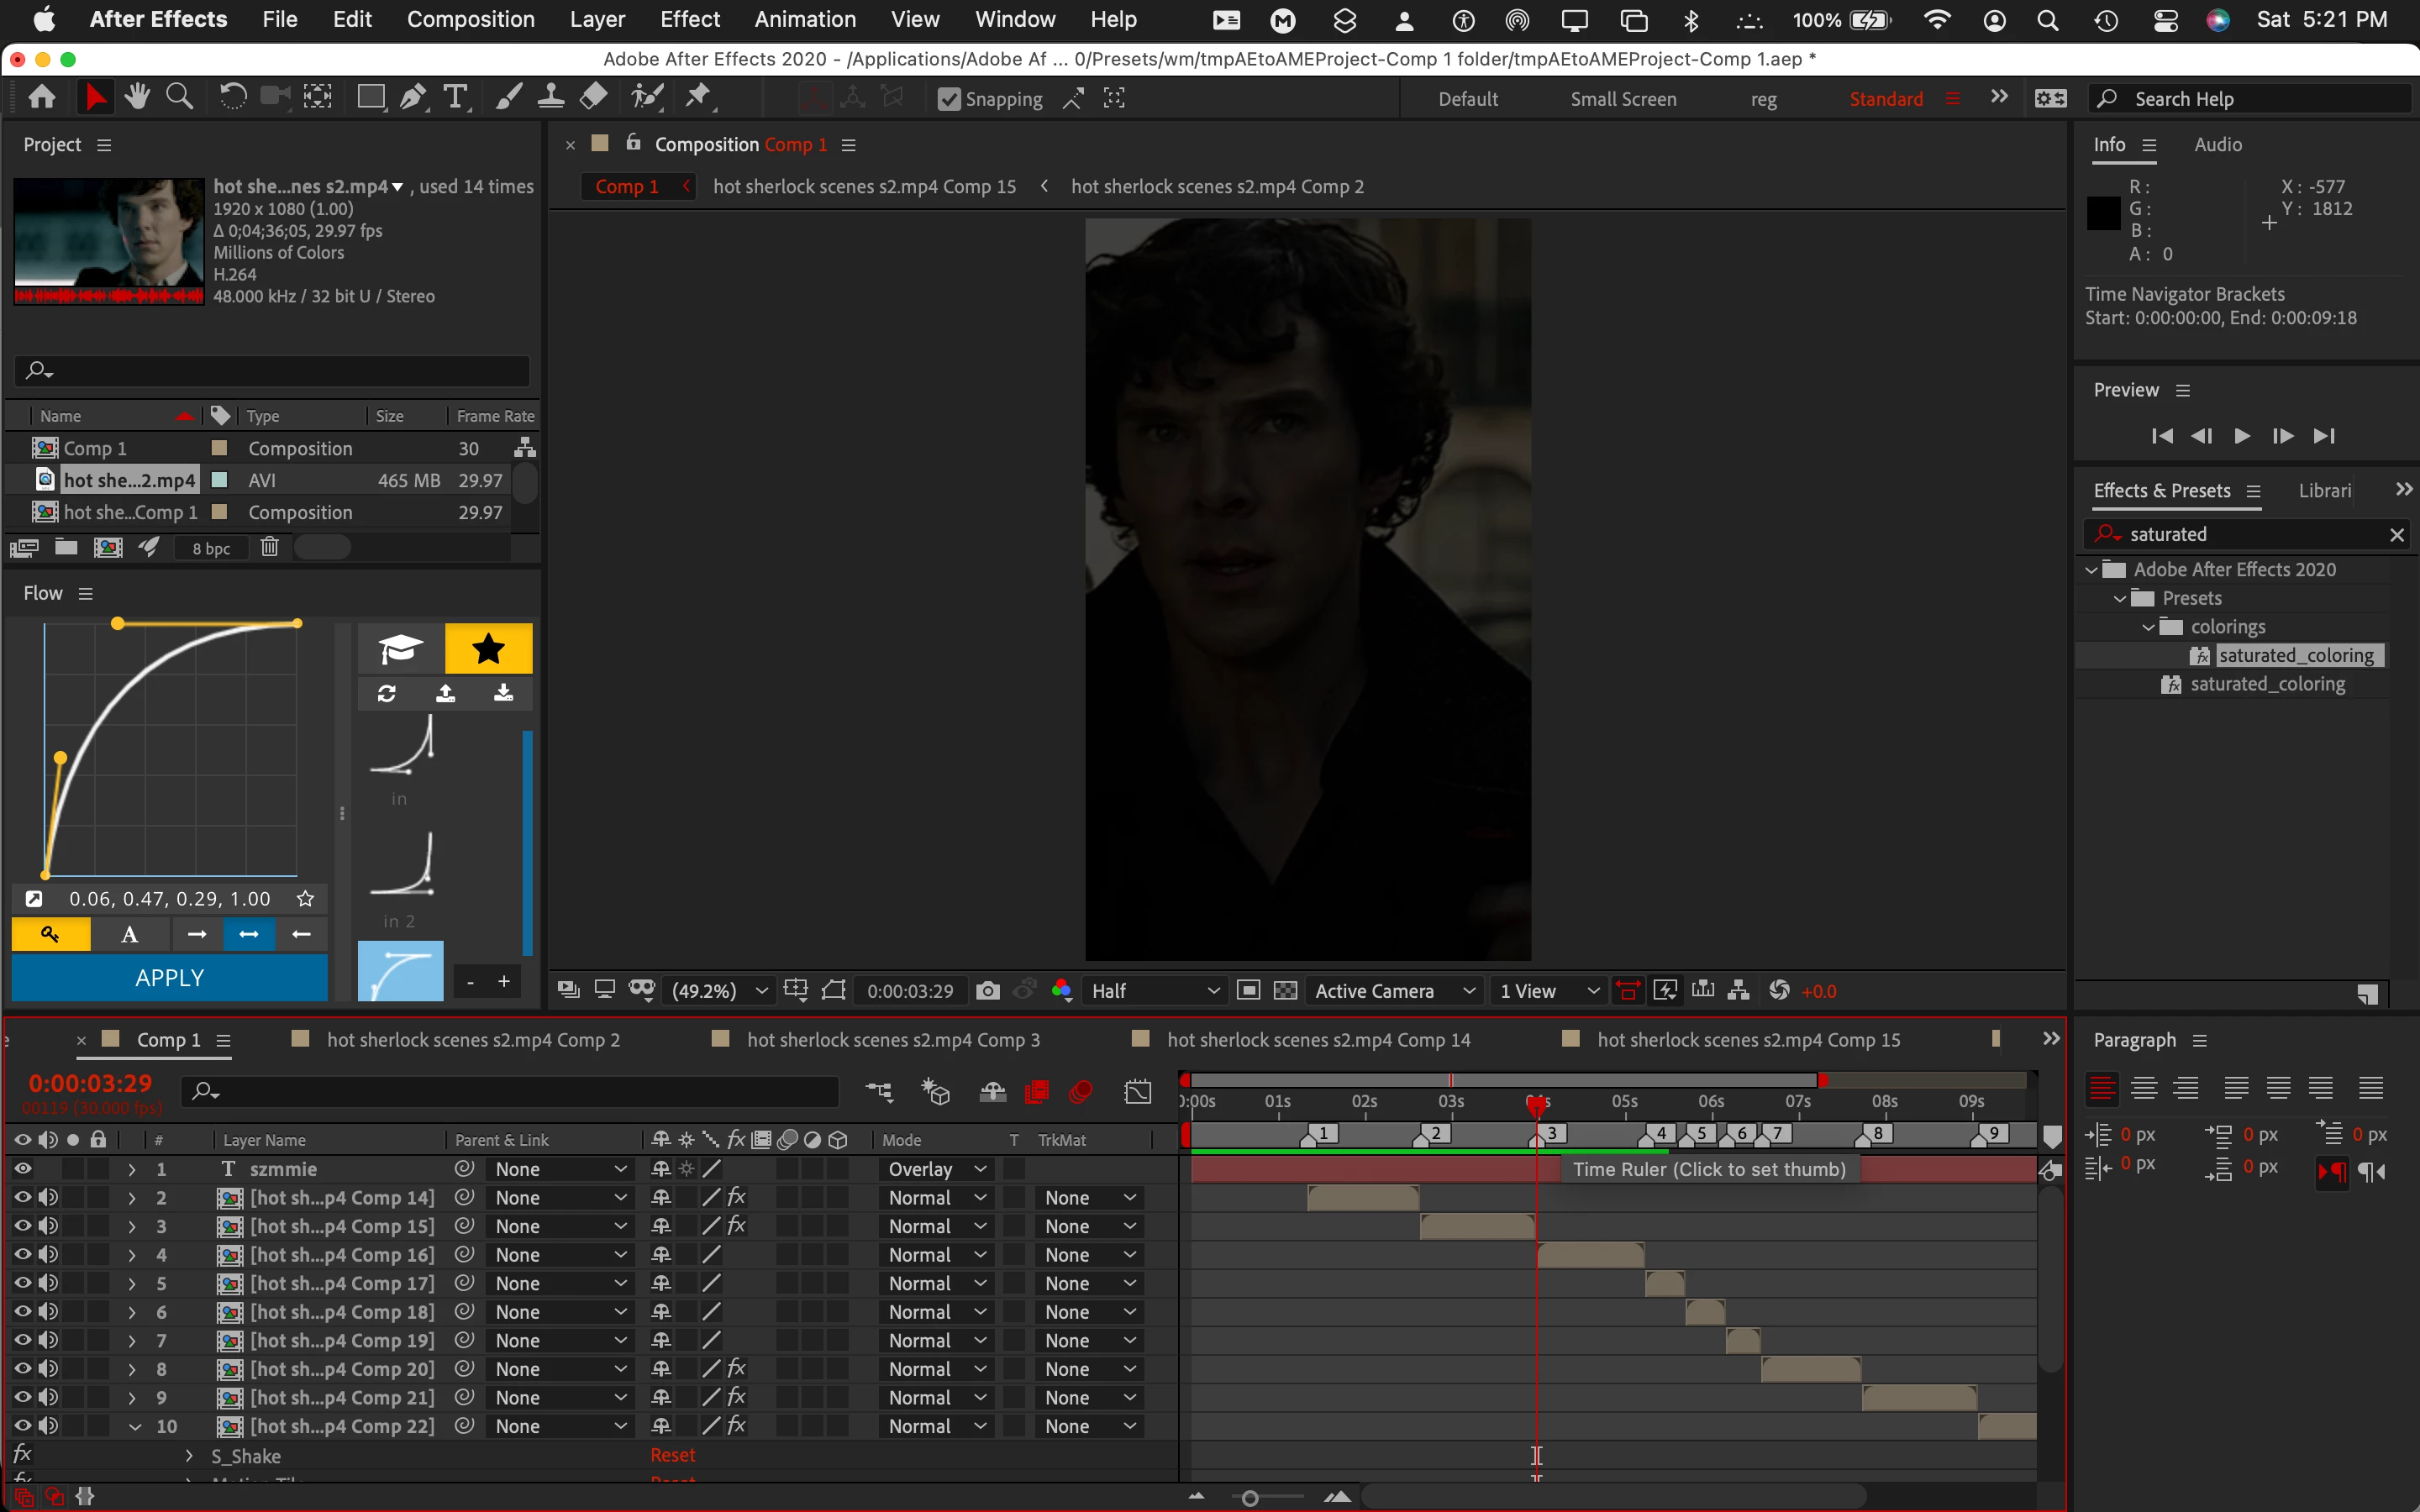Hide the szmmie text layer
The height and width of the screenshot is (1512, 2420).
(22, 1168)
